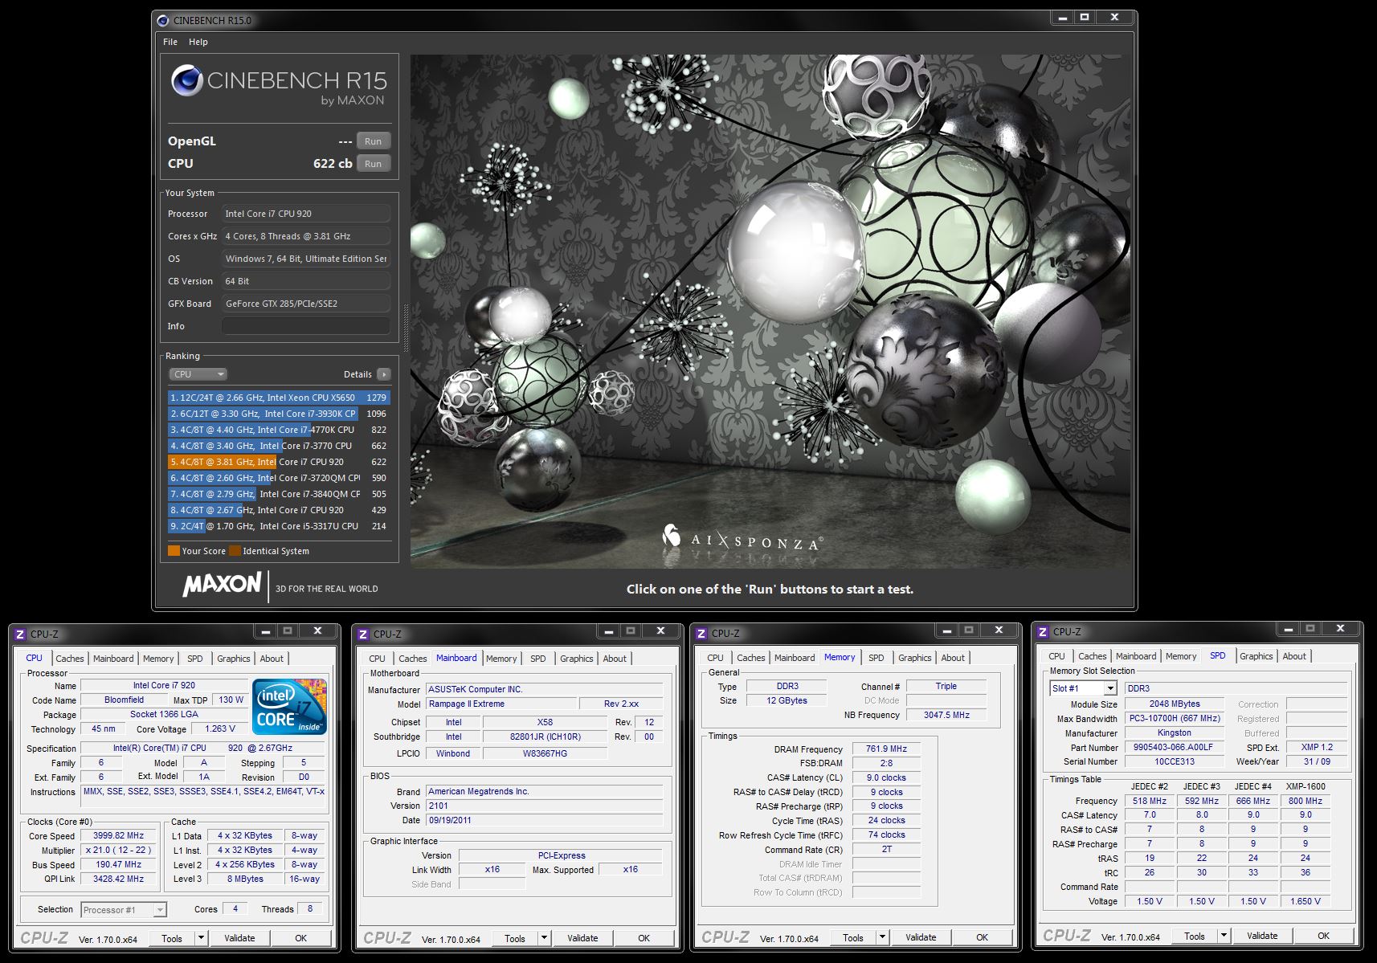Click the Core Speed 3999.82 MHz value

click(119, 836)
